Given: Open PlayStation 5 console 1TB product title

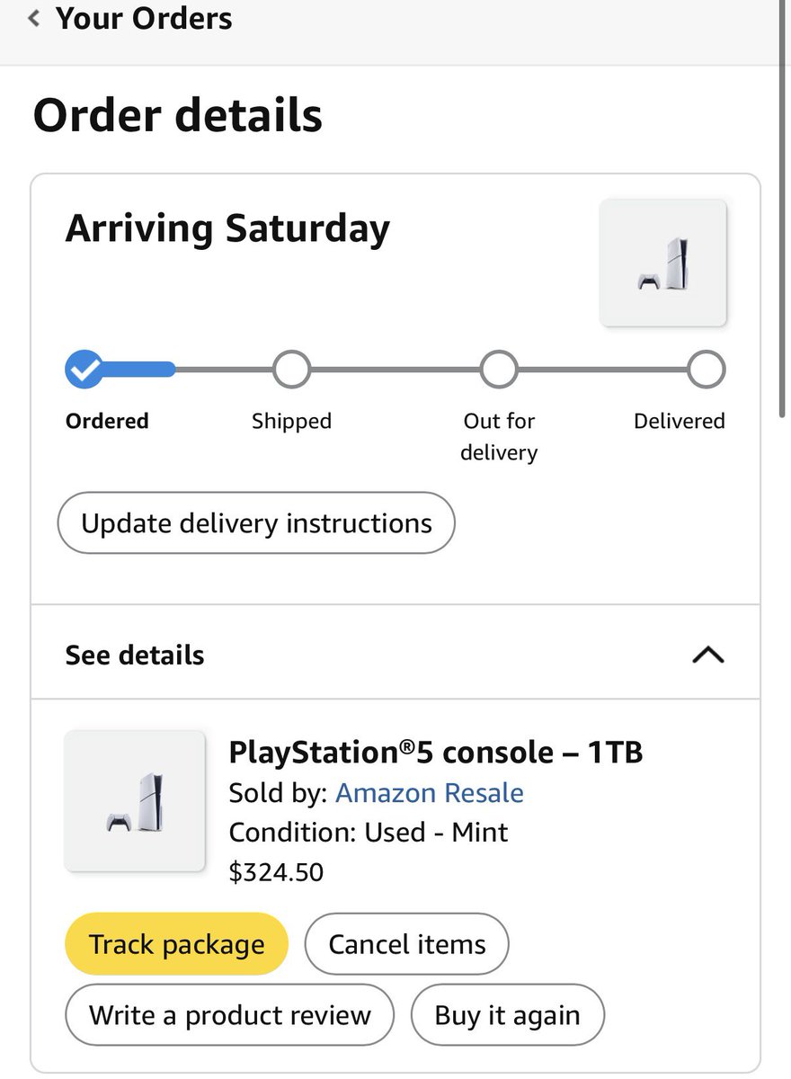Looking at the screenshot, I should [436, 752].
